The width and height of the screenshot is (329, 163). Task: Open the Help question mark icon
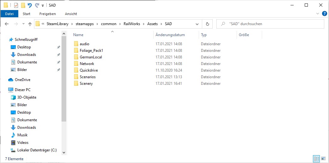pyautogui.click(x=324, y=14)
